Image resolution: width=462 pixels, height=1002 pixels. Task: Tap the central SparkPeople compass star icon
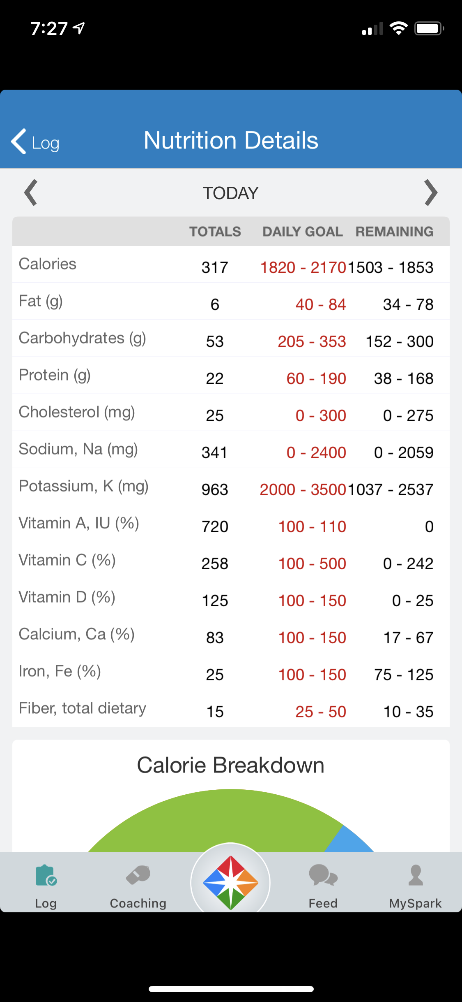point(231,882)
